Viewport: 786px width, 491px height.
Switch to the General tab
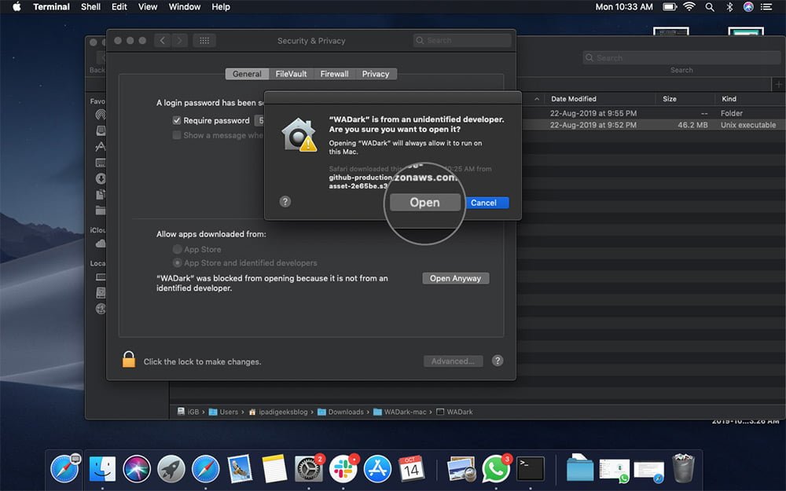tap(247, 74)
